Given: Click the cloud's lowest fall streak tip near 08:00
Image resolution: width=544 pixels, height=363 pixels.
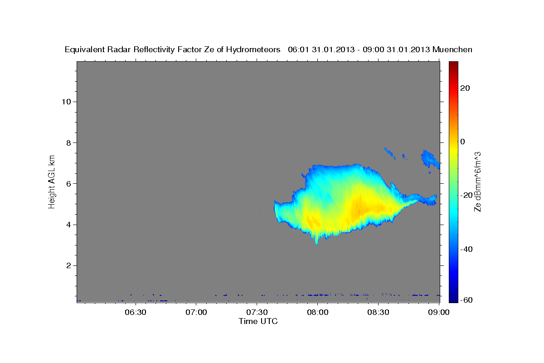Looking at the screenshot, I should click(x=316, y=242).
